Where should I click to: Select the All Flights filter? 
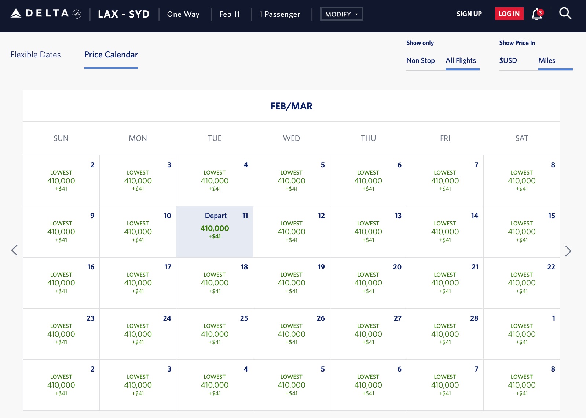pos(461,61)
